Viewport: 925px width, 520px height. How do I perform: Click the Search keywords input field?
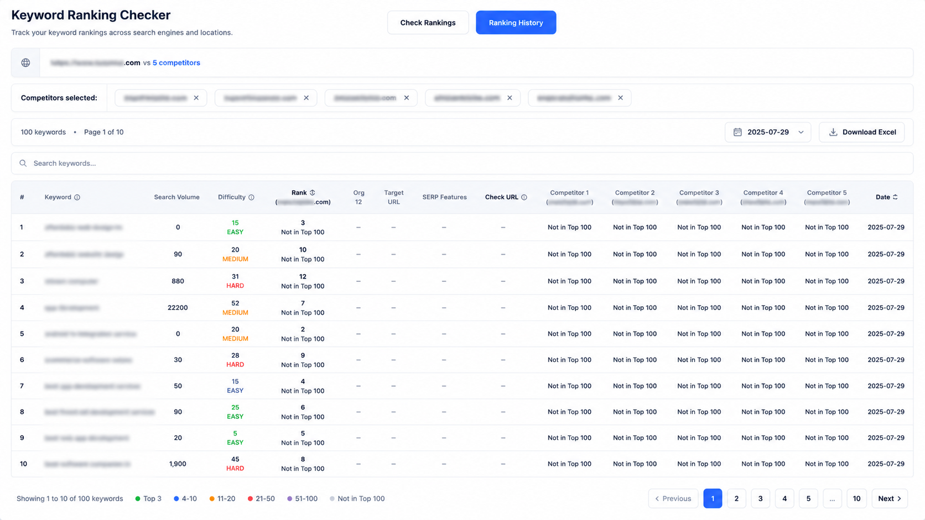tap(462, 164)
